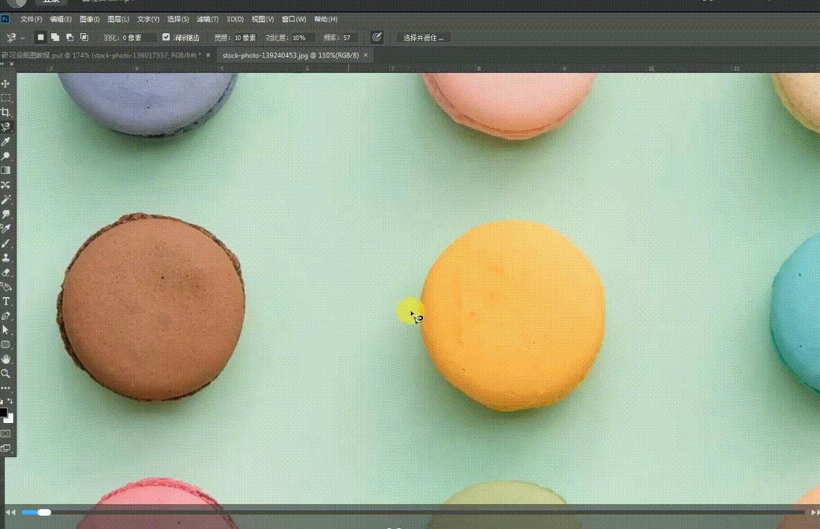
Task: Select the Pen tool
Action: click(x=6, y=316)
